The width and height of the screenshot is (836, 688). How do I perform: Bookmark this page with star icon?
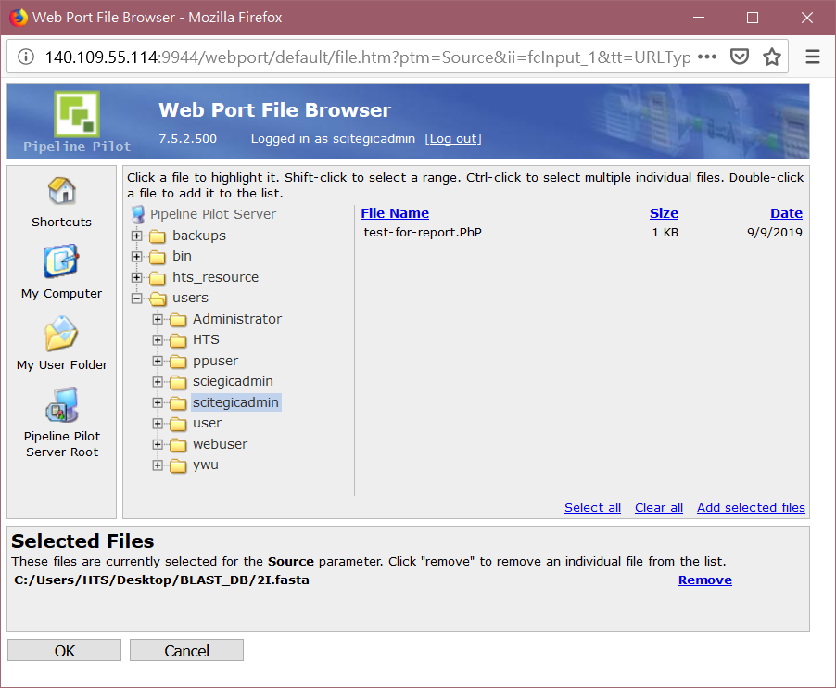coord(771,57)
